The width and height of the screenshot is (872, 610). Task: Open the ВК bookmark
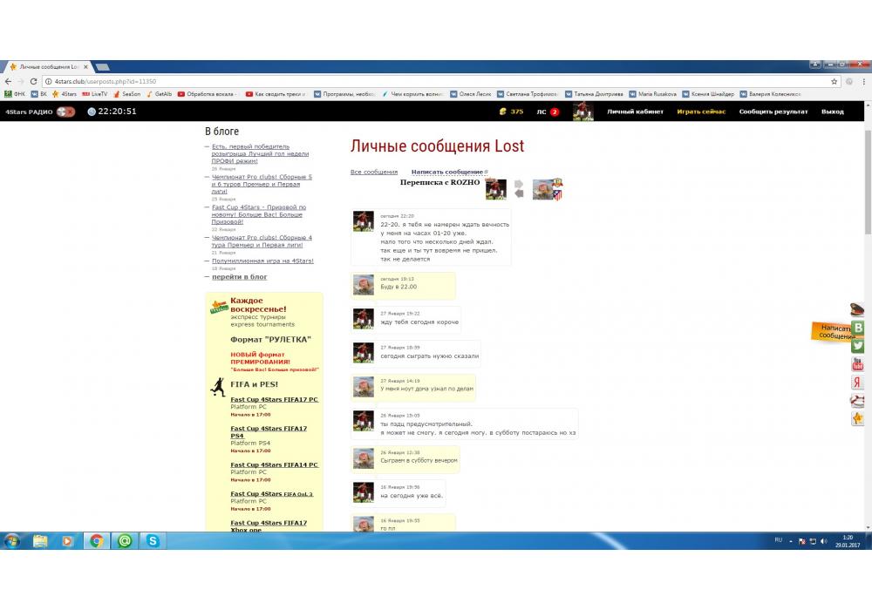39,94
